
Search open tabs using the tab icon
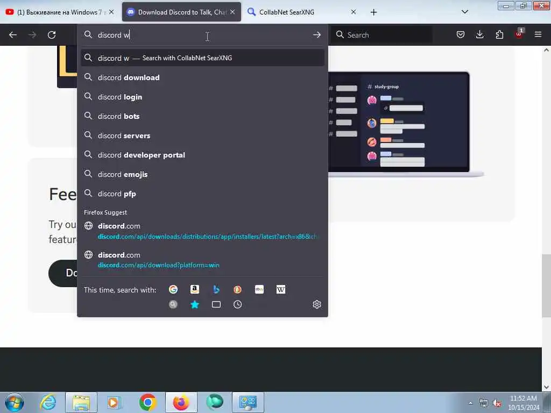pos(216,304)
